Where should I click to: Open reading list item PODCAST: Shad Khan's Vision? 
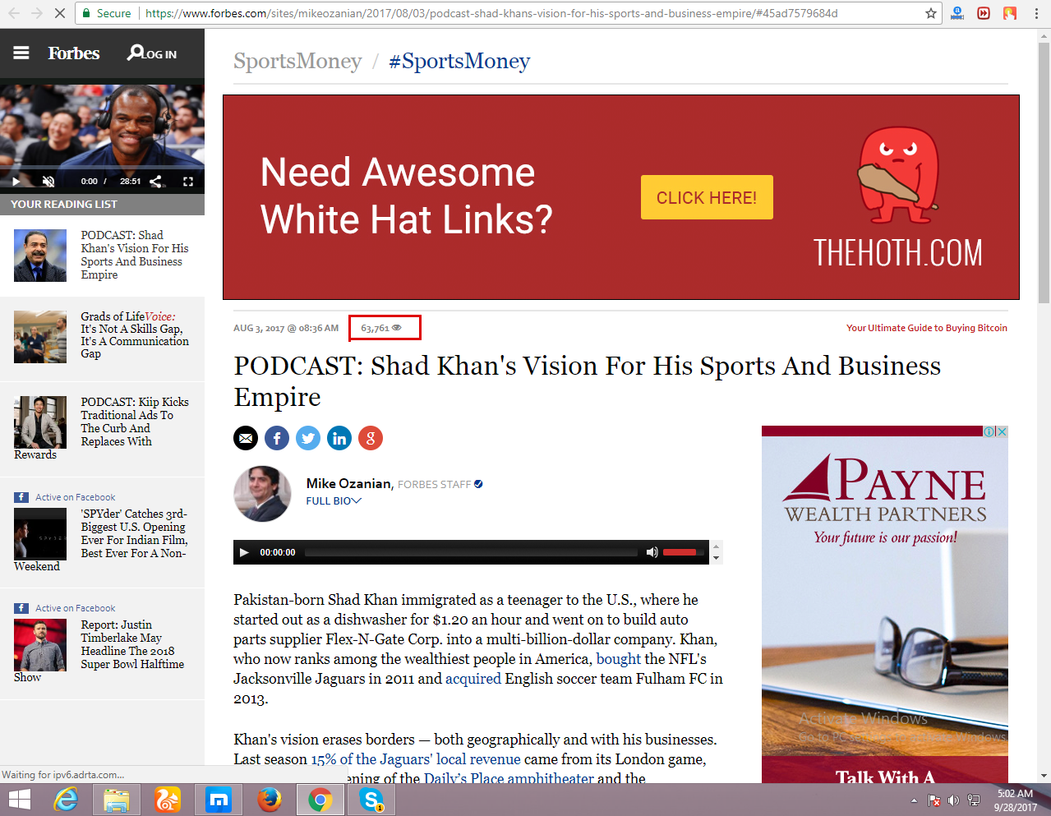pos(135,255)
